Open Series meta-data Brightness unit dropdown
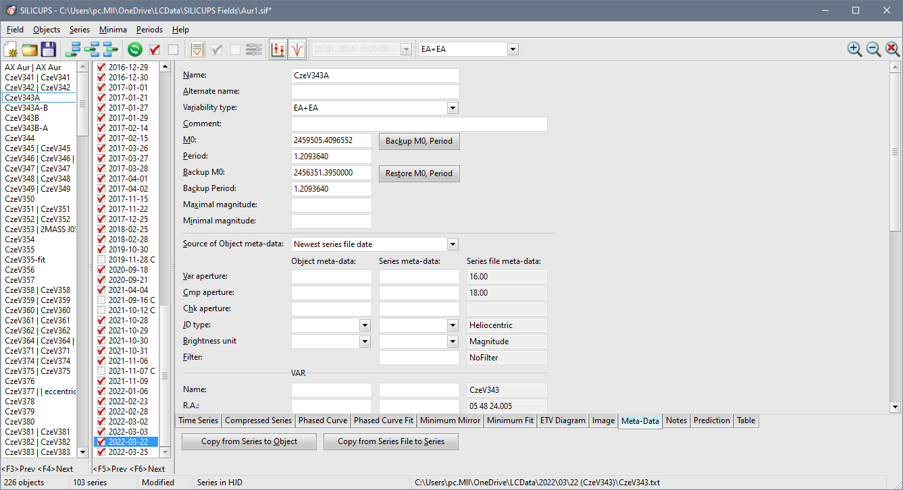This screenshot has height=490, width=903. tap(453, 342)
